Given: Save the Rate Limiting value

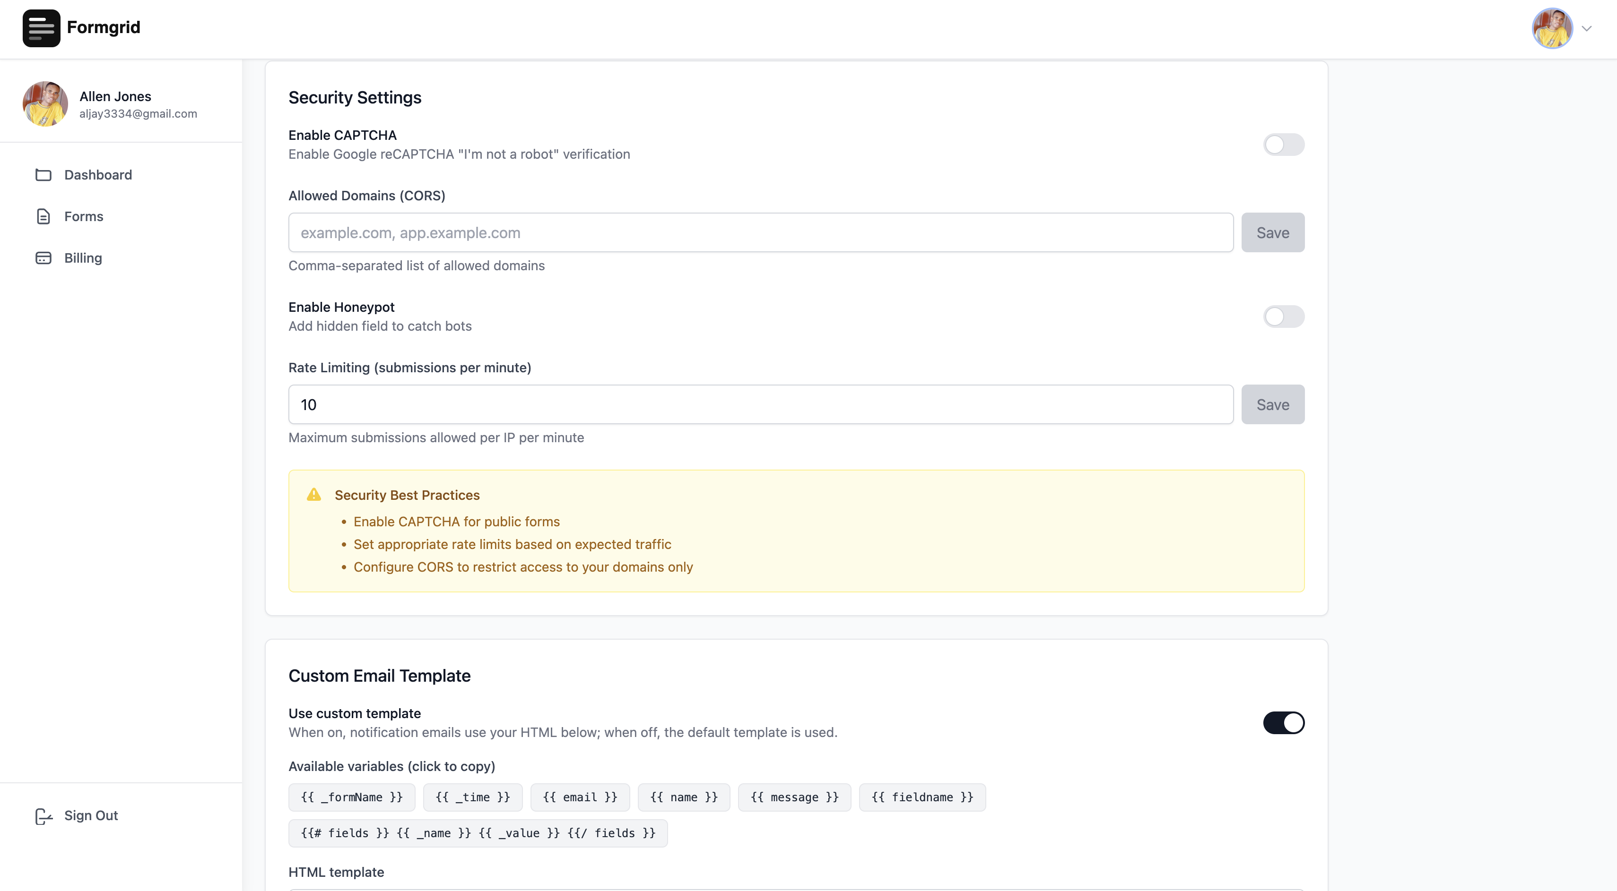Looking at the screenshot, I should coord(1272,404).
